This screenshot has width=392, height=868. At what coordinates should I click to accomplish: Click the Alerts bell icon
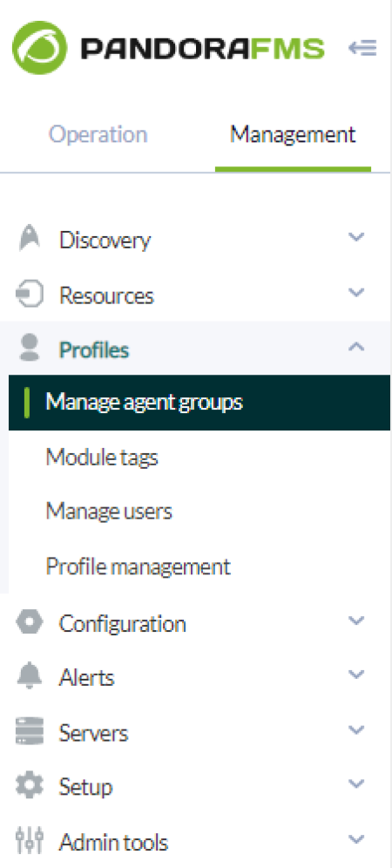click(x=29, y=676)
